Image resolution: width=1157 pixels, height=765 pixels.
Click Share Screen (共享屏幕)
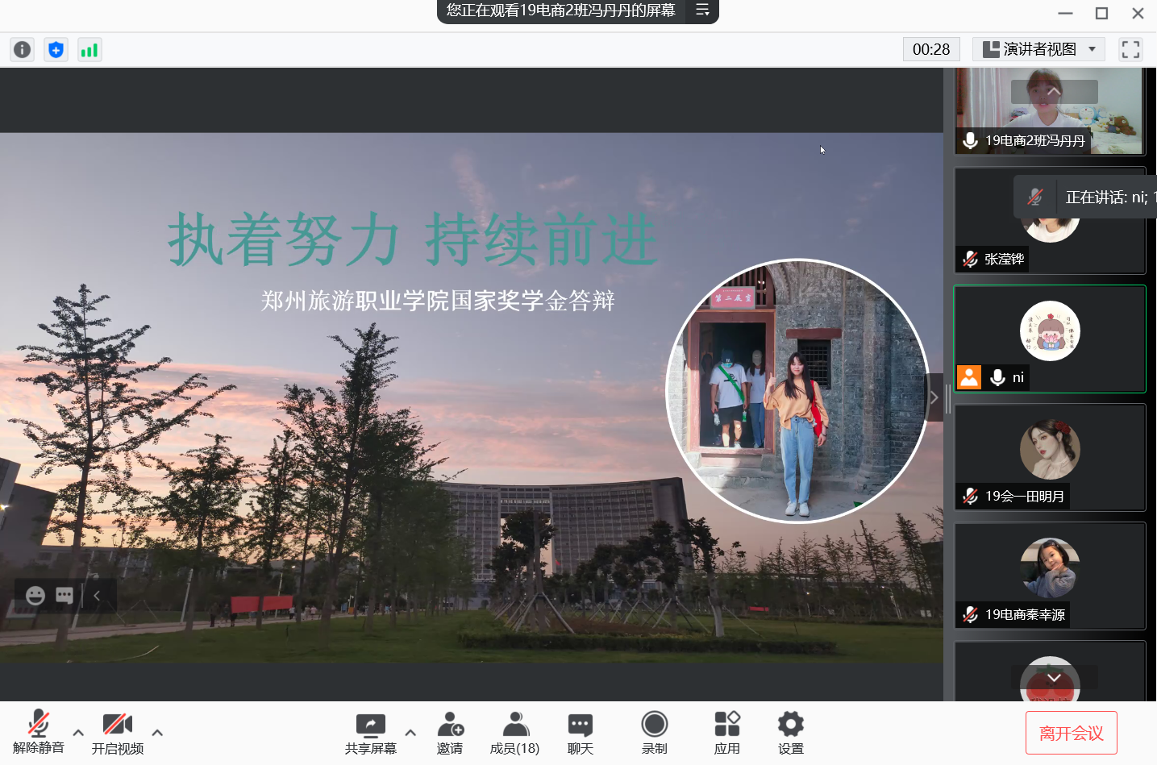(371, 733)
